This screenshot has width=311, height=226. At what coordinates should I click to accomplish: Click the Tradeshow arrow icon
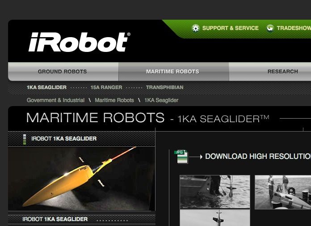coord(270,28)
